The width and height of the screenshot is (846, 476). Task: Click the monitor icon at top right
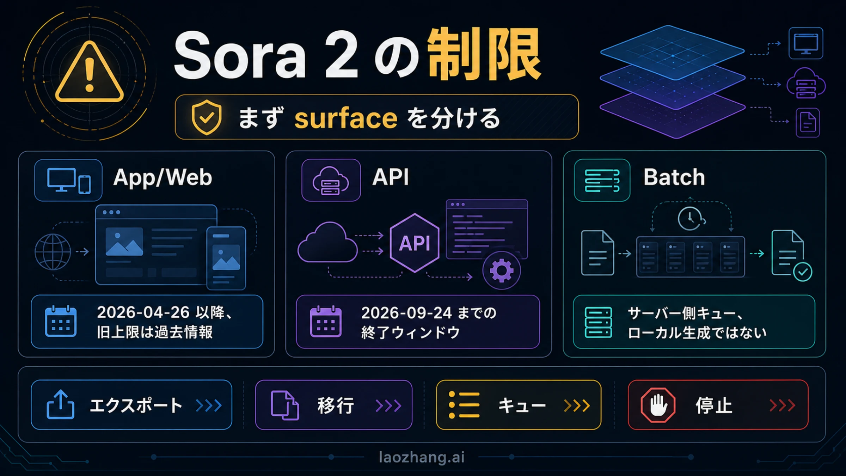coord(806,43)
